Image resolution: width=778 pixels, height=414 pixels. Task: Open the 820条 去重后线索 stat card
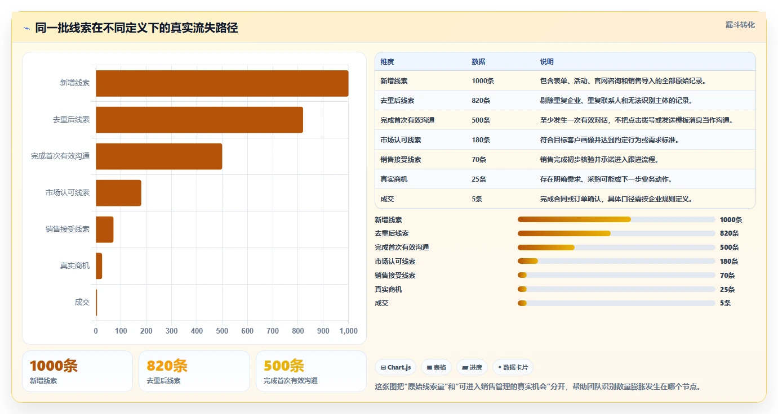coord(194,371)
